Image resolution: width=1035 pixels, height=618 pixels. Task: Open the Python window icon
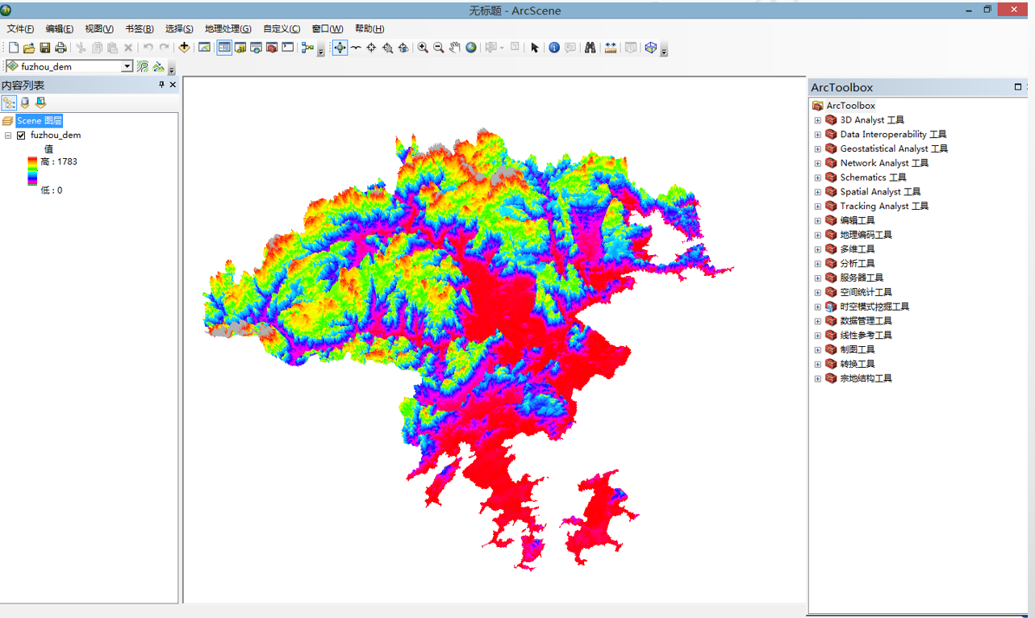[x=288, y=48]
